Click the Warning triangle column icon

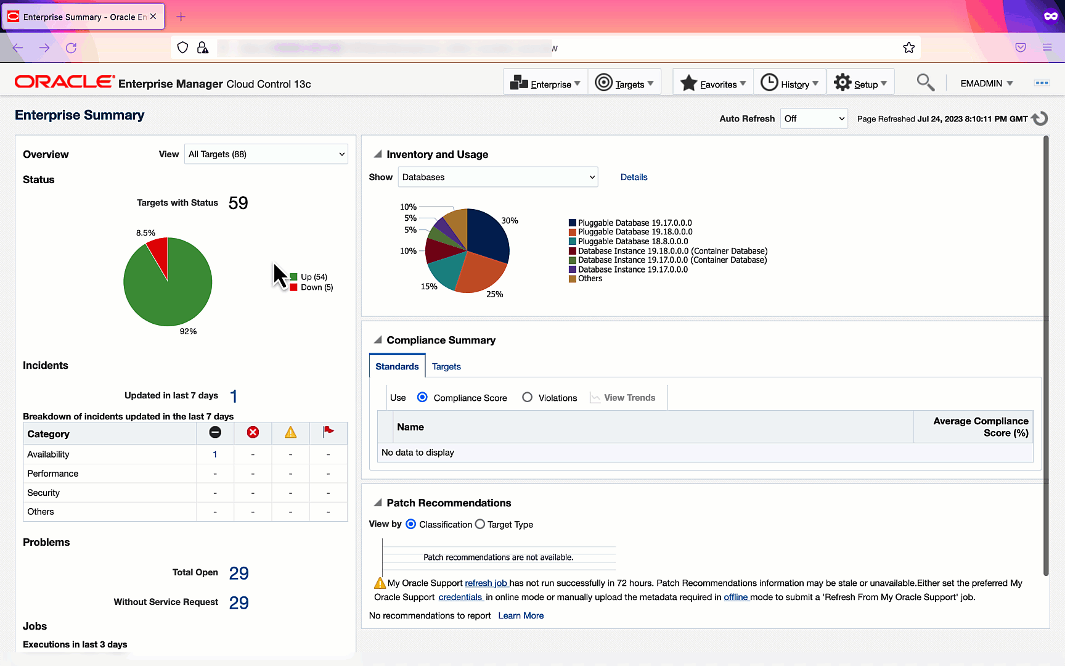coord(290,432)
